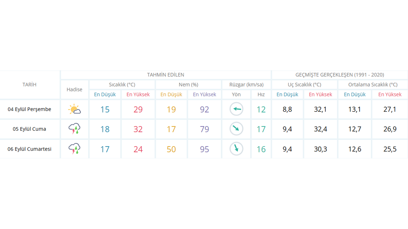This screenshot has width=408, height=229.
Task: Click the Ortalama Sıcaklık (°C) header
Action: (373, 85)
